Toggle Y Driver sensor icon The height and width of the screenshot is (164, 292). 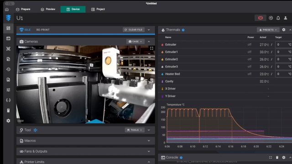click(x=162, y=96)
